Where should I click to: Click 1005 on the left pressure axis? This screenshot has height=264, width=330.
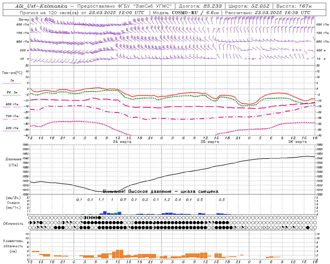(26, 194)
